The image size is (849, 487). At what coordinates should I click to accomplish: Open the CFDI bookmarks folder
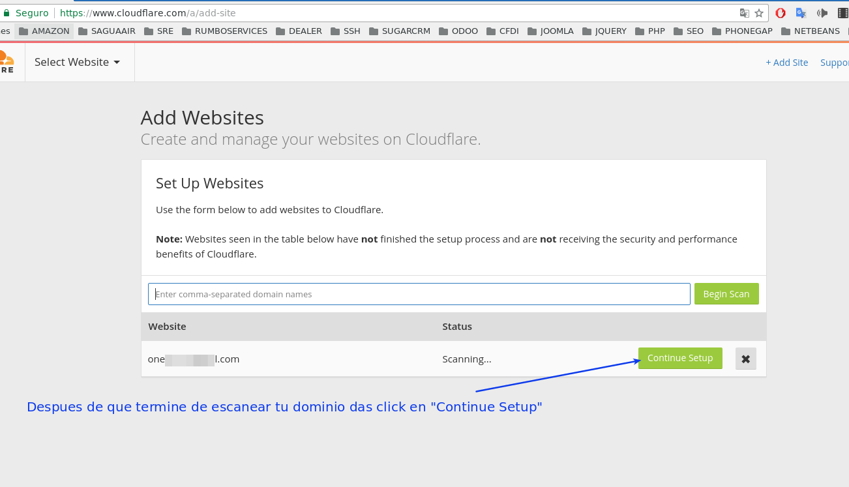[503, 31]
